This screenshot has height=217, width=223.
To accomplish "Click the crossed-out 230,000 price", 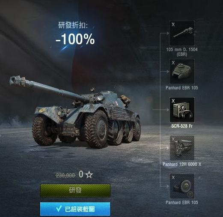I will coord(65,175).
